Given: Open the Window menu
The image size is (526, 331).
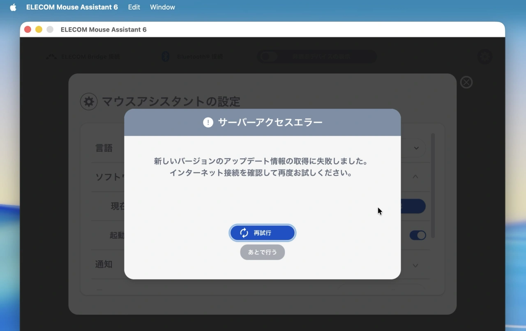Looking at the screenshot, I should pyautogui.click(x=162, y=7).
